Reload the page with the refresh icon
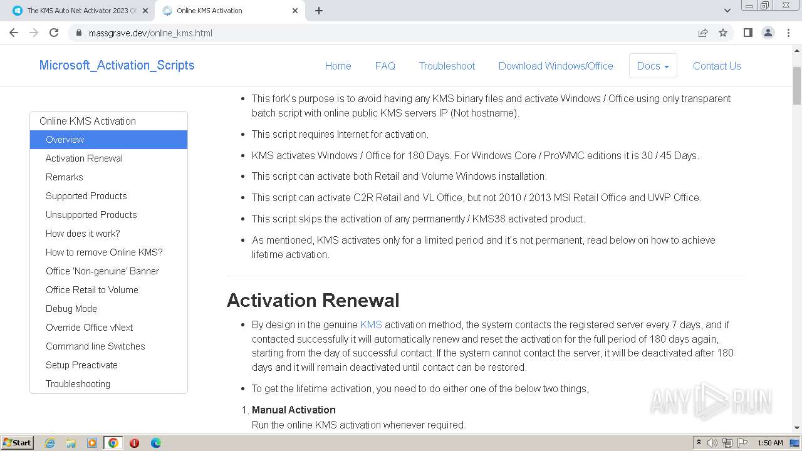802x451 pixels. tap(54, 33)
